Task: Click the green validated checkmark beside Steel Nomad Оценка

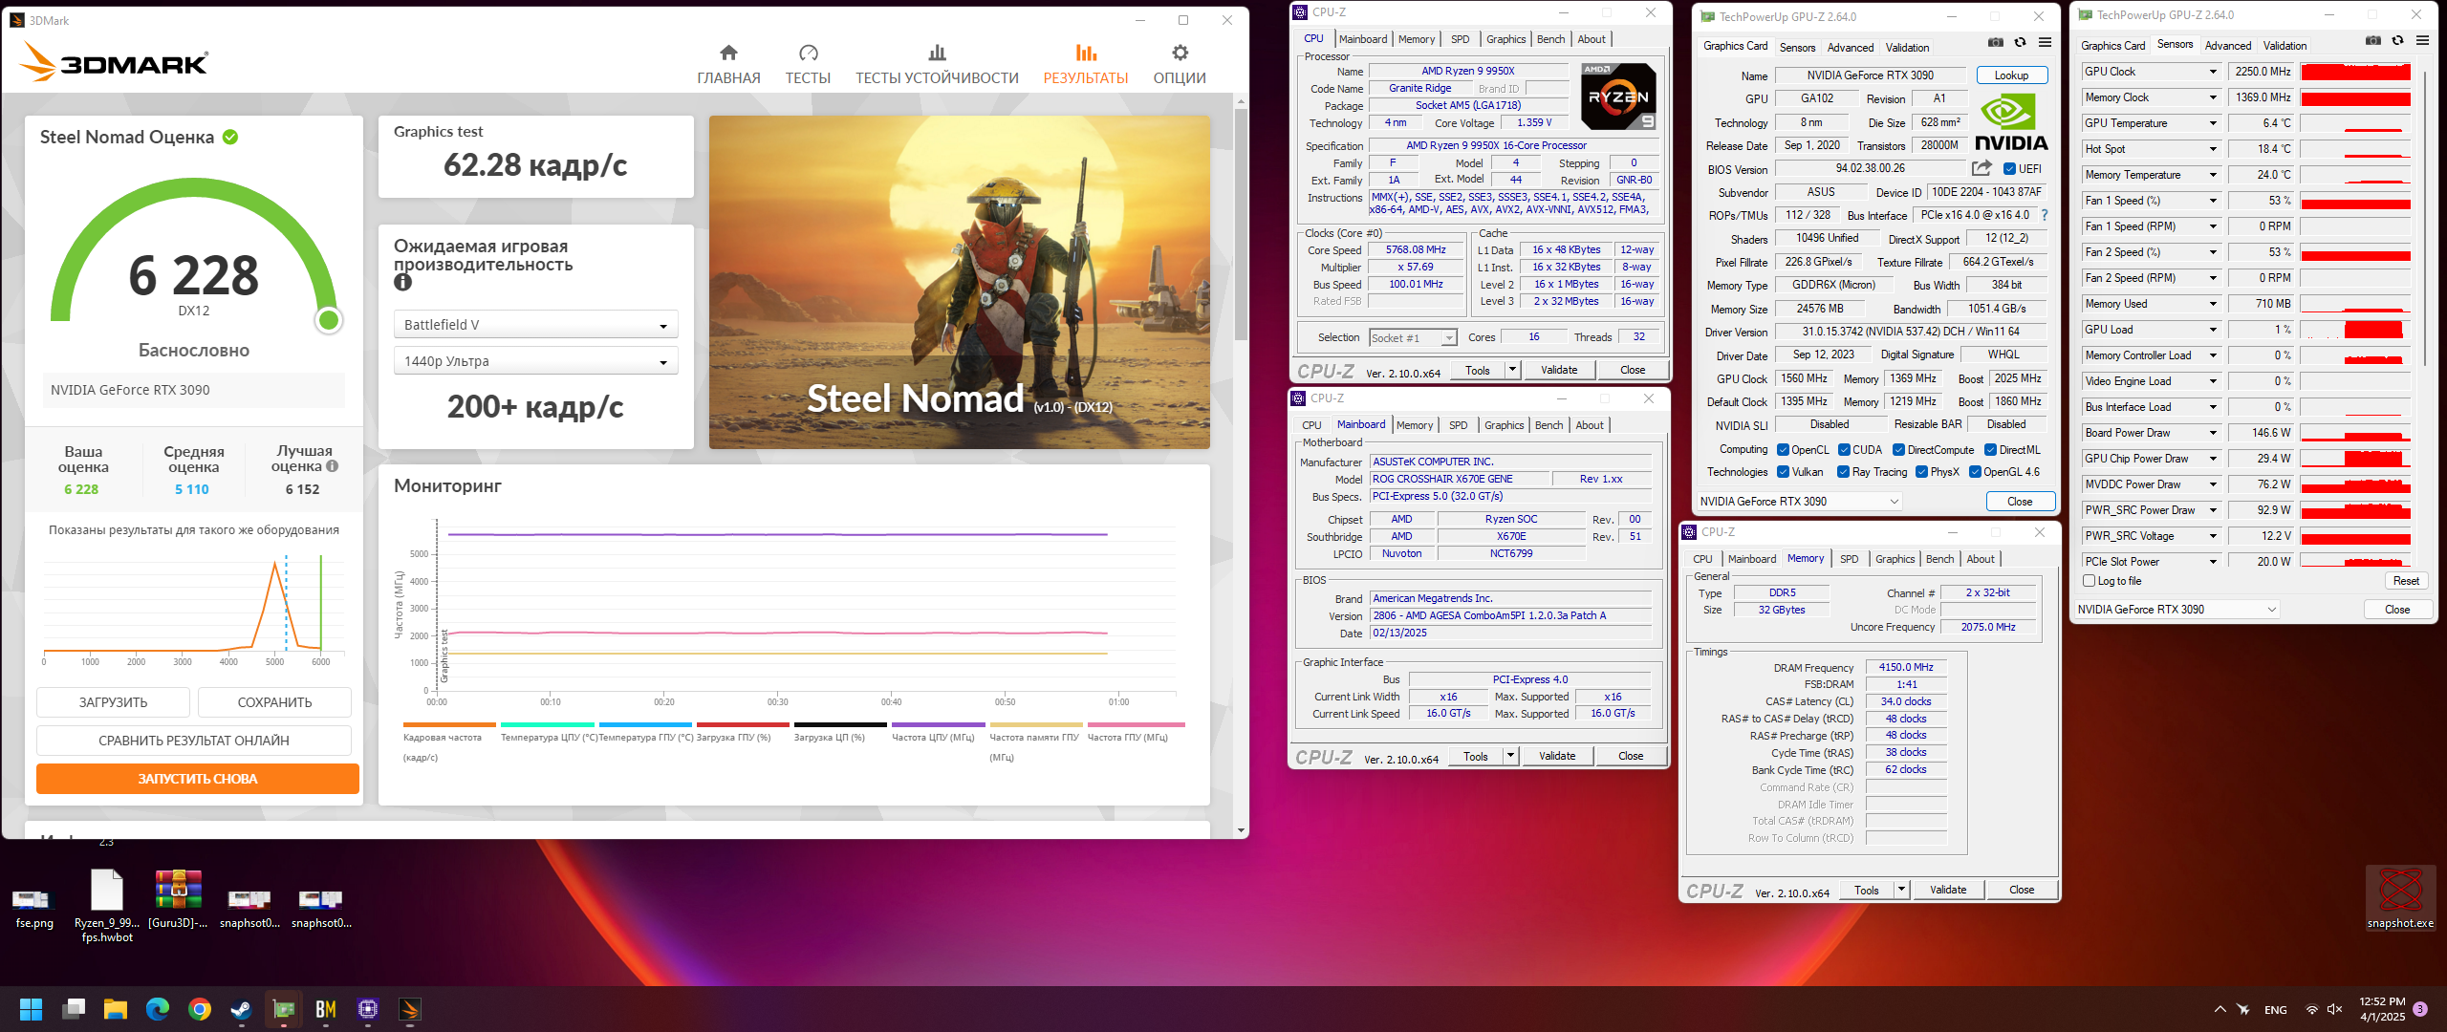Action: [230, 137]
